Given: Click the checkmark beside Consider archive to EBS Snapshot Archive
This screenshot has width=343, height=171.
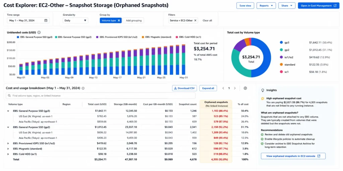Looking at the screenshot, I should tap(262, 144).
